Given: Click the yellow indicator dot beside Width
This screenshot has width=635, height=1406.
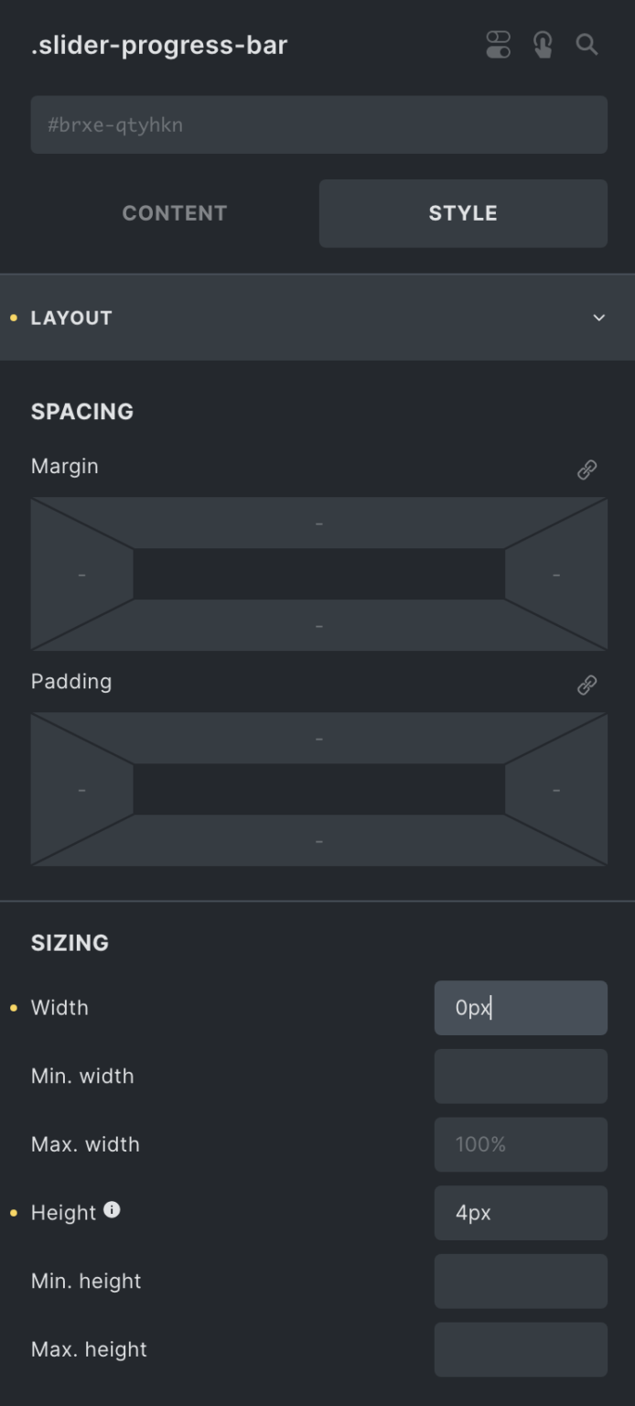Looking at the screenshot, I should click(13, 1007).
